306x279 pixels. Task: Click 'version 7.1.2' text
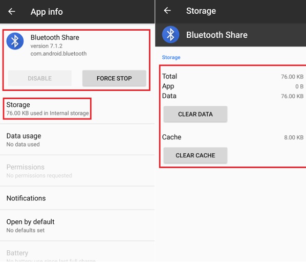pyautogui.click(x=47, y=46)
